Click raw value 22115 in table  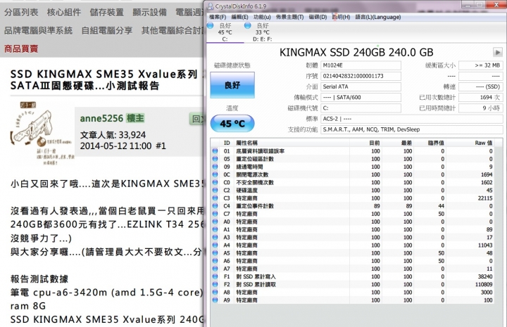485,198
